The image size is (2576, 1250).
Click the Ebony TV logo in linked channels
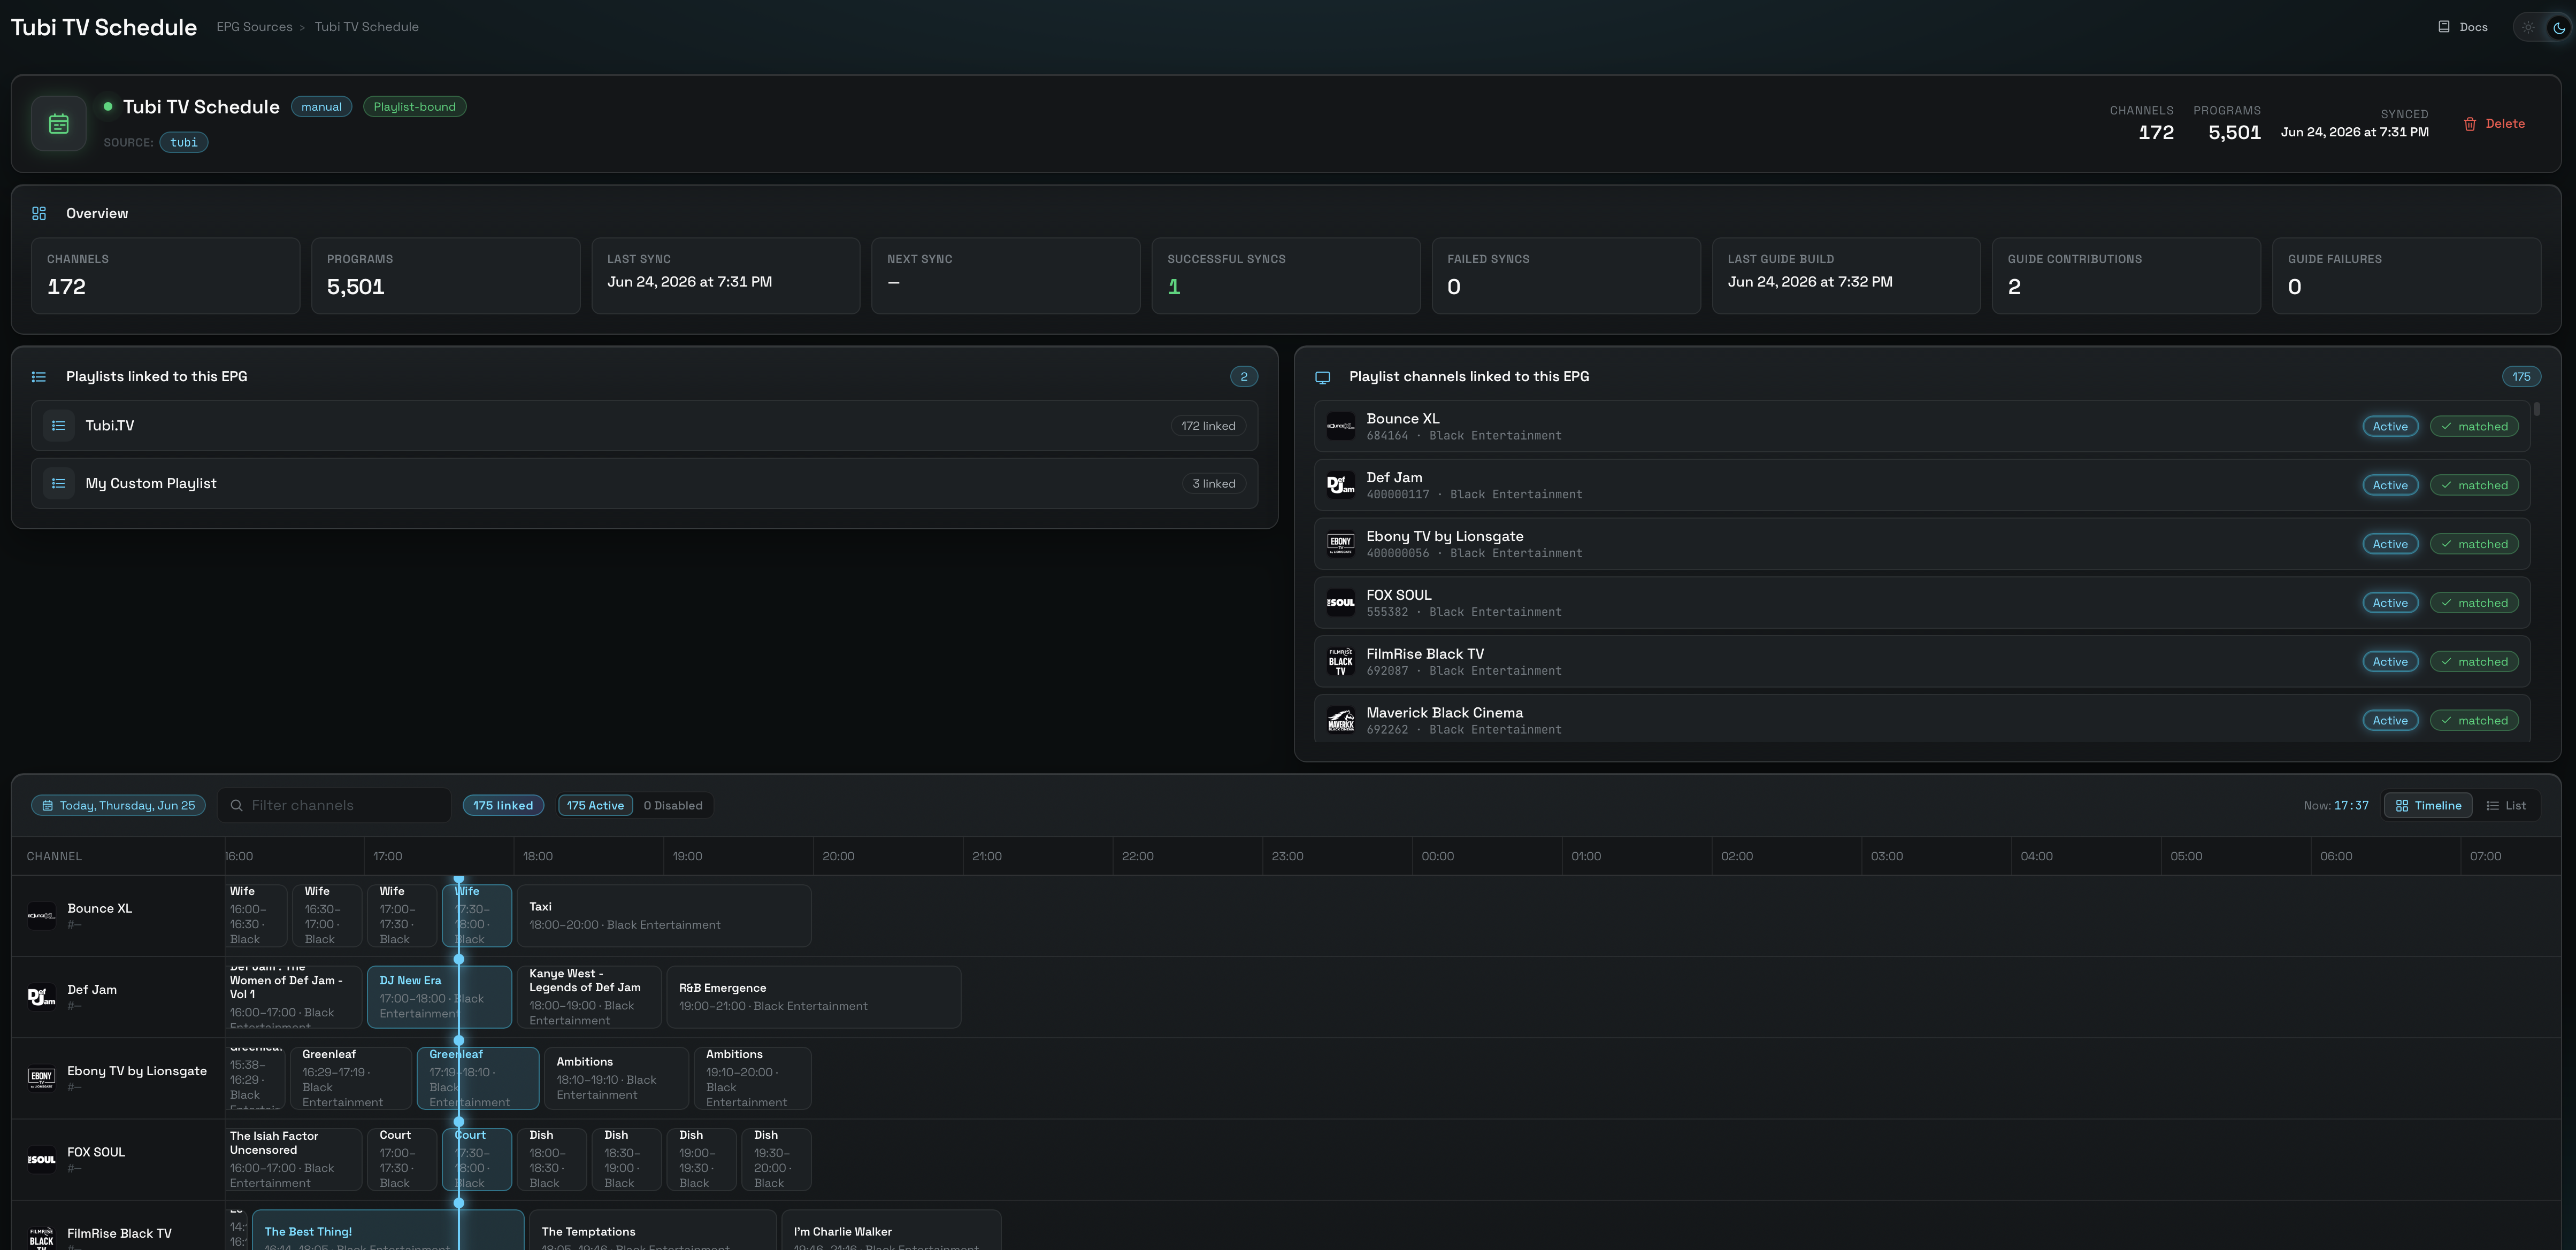click(1341, 545)
